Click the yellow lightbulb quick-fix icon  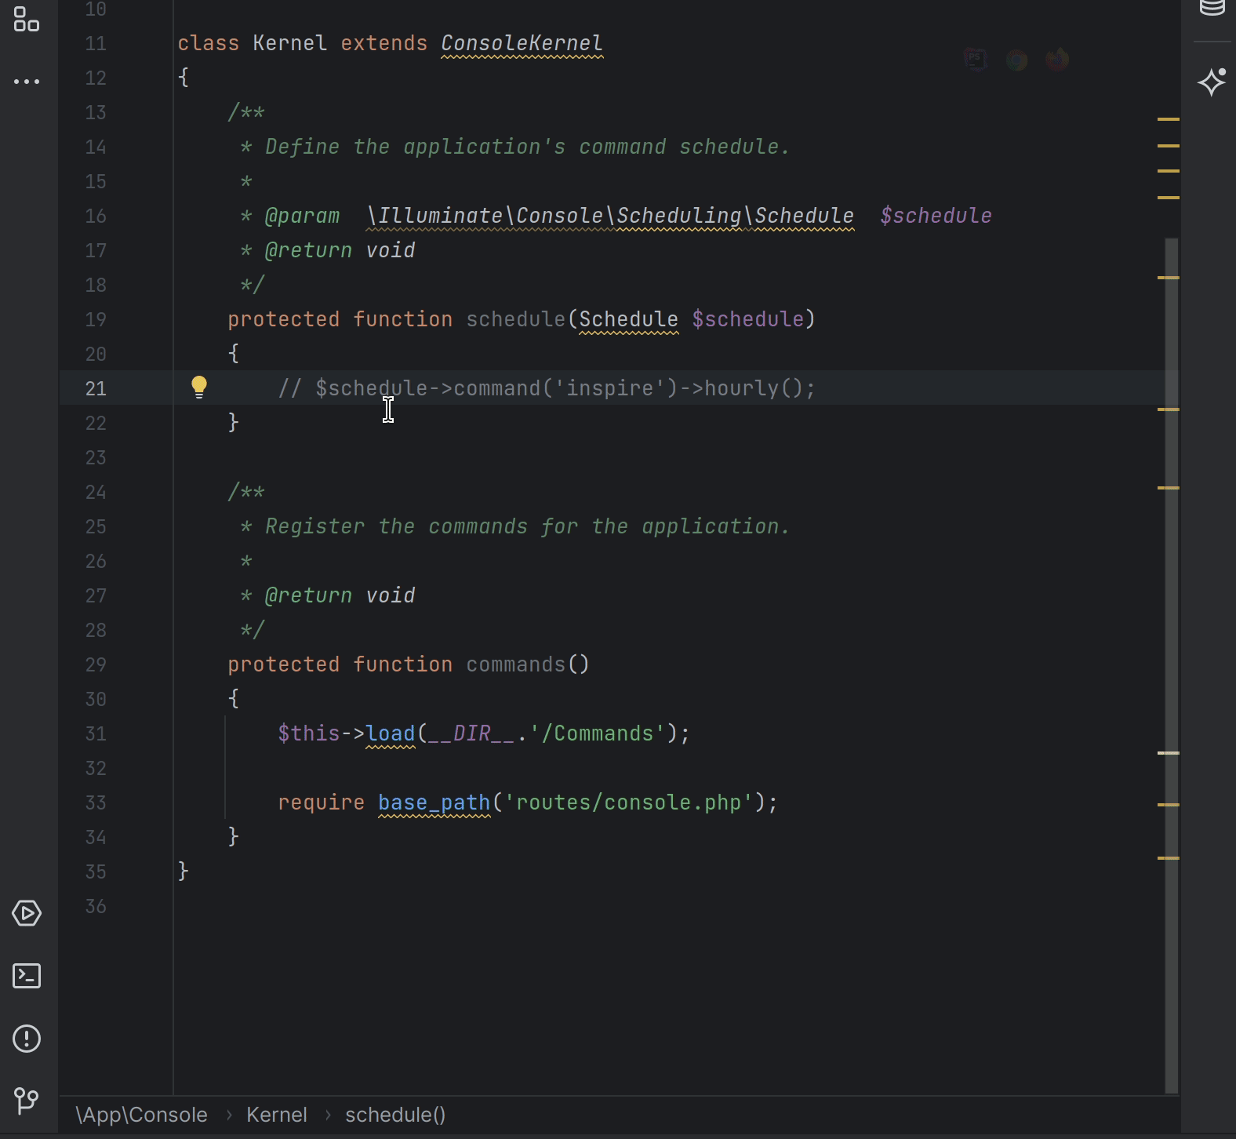point(199,387)
